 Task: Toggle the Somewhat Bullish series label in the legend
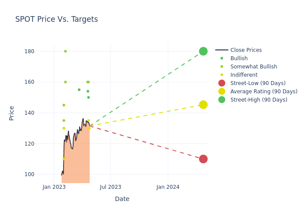(254, 67)
